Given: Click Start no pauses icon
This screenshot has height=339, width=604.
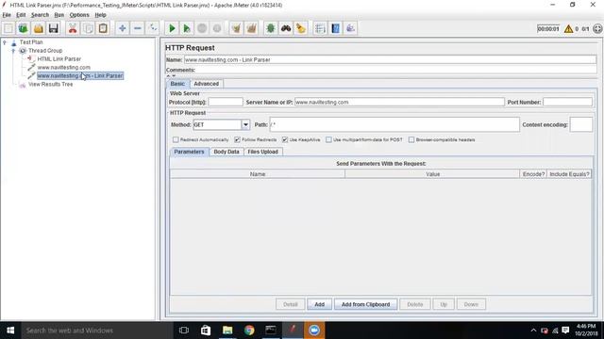Looking at the screenshot, I should point(187,28).
